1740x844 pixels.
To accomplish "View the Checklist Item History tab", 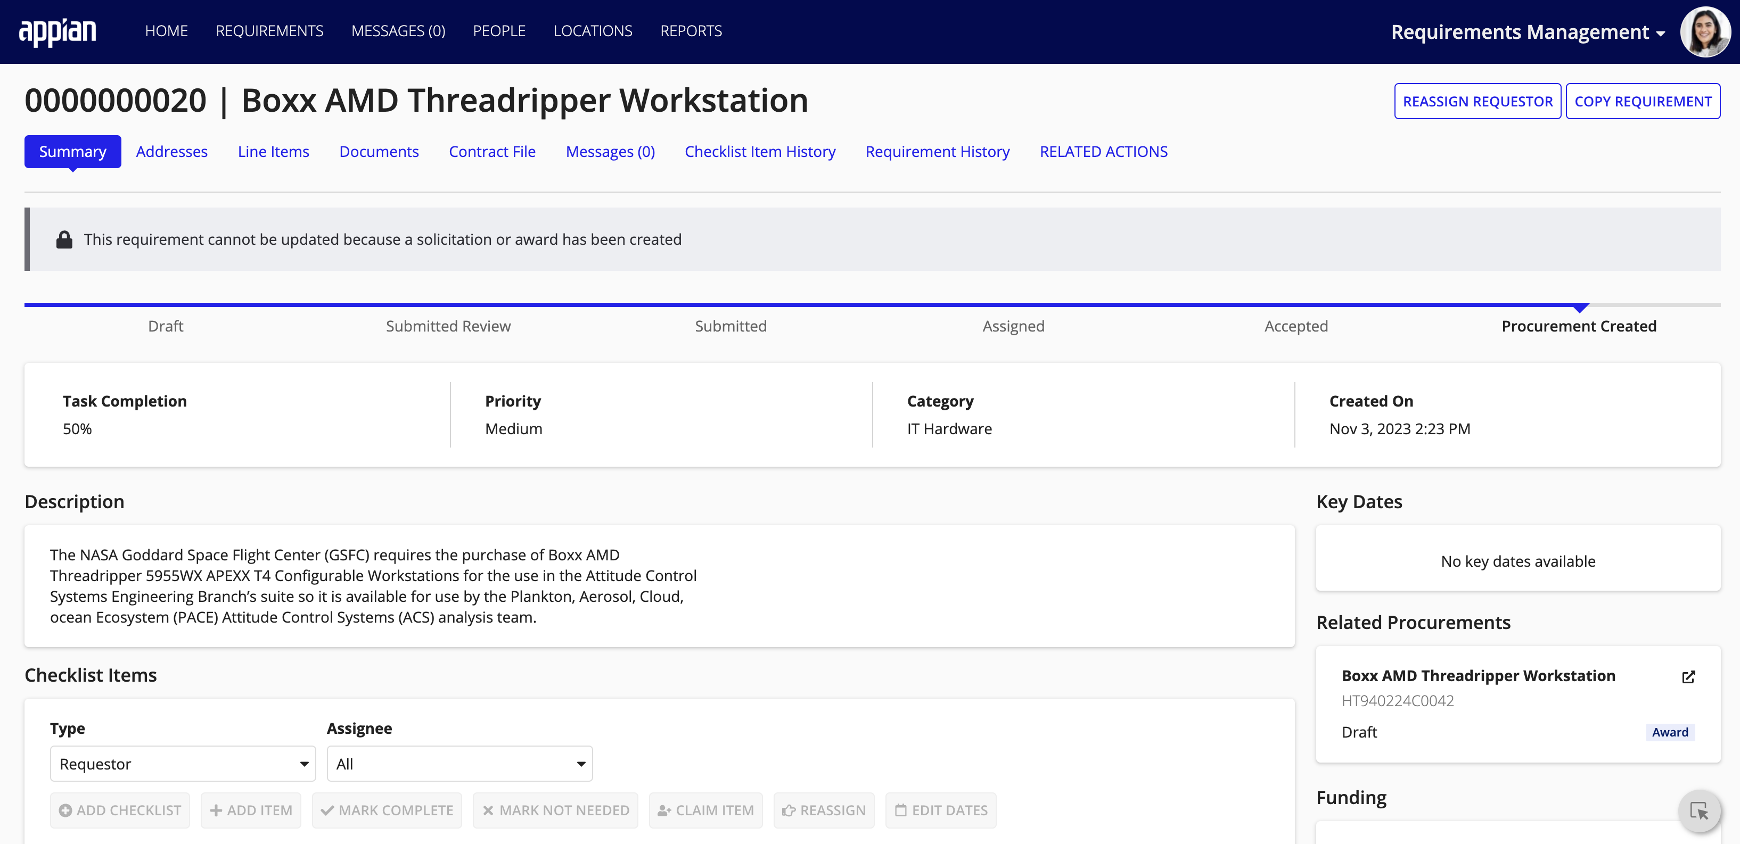I will [x=760, y=151].
